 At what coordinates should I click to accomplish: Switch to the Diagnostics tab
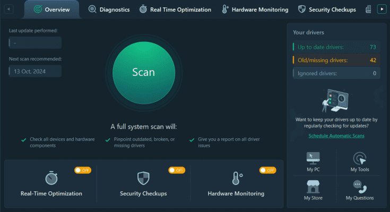[x=109, y=10]
